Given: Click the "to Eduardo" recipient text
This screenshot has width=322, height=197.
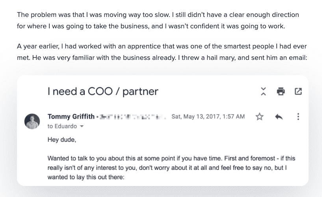Looking at the screenshot, I should tap(62, 126).
